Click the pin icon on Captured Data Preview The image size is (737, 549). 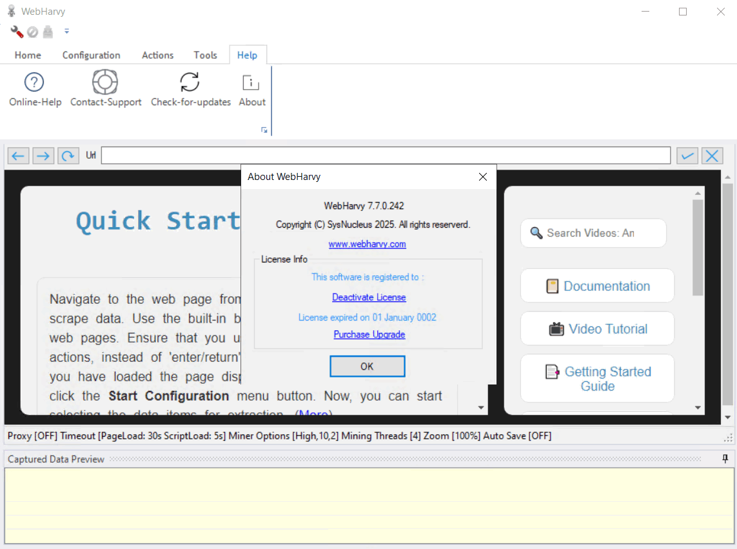[x=725, y=459]
